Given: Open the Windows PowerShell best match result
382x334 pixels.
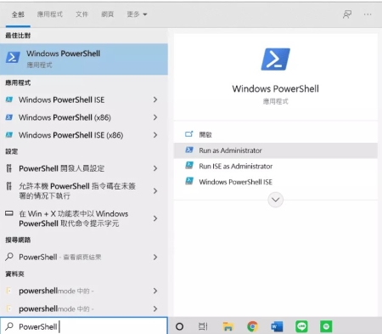Looking at the screenshot, I should point(84,59).
